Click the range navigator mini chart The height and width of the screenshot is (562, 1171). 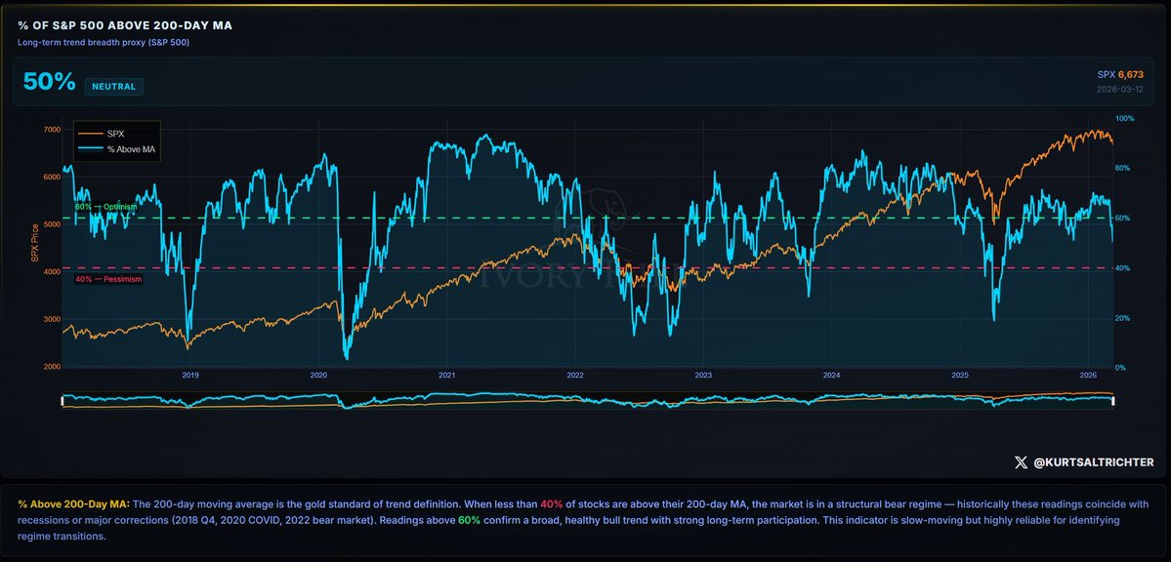point(588,400)
